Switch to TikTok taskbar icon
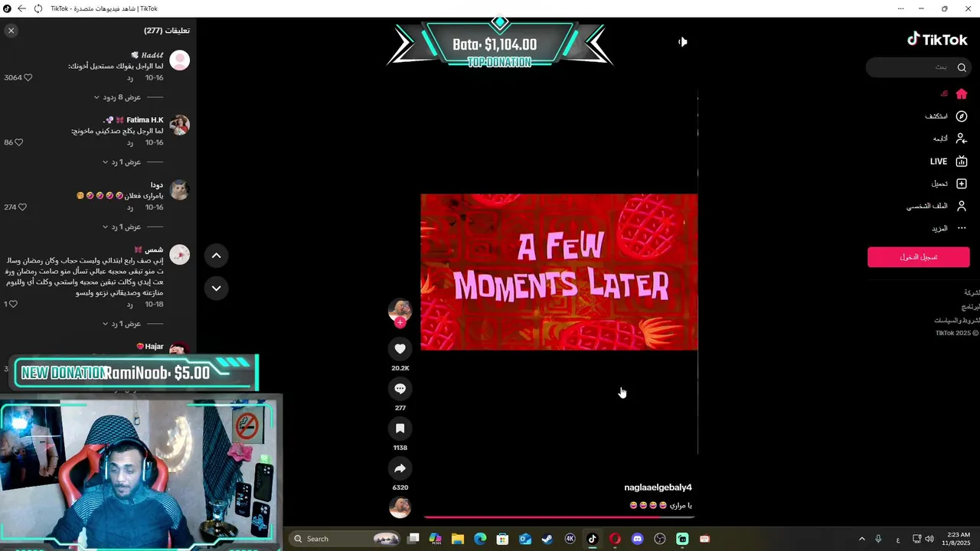 (x=592, y=539)
